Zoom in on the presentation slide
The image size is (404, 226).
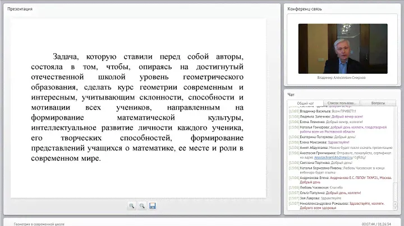pos(132,206)
